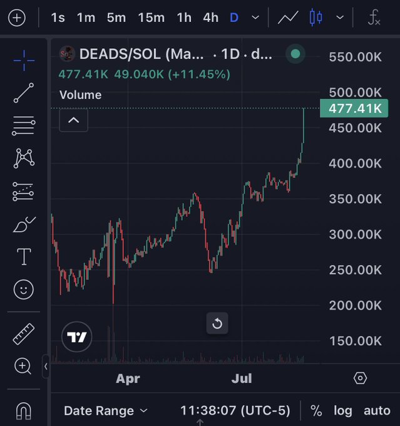Click the 11:38:07 (UTC-5) time zone
Screen dimensions: 400x426
[235, 410]
